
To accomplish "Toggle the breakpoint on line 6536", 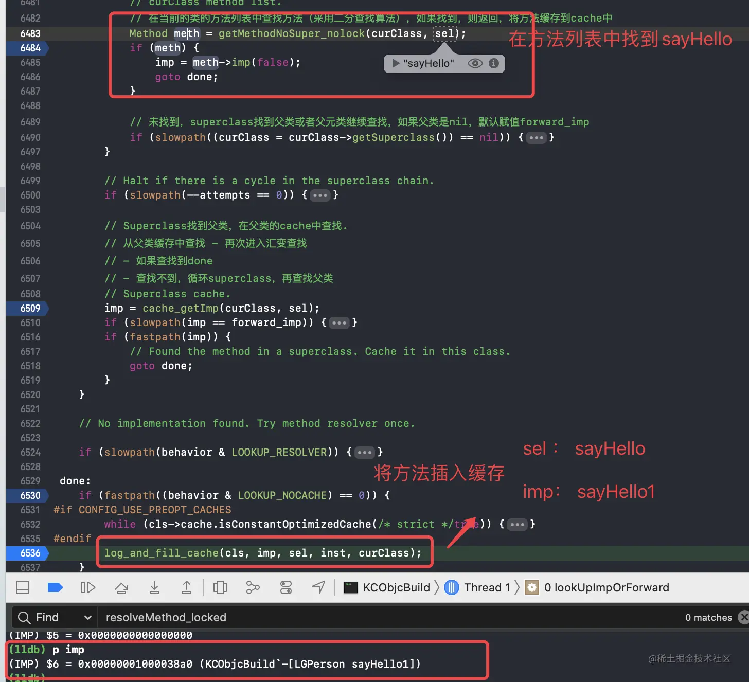I will [x=28, y=553].
